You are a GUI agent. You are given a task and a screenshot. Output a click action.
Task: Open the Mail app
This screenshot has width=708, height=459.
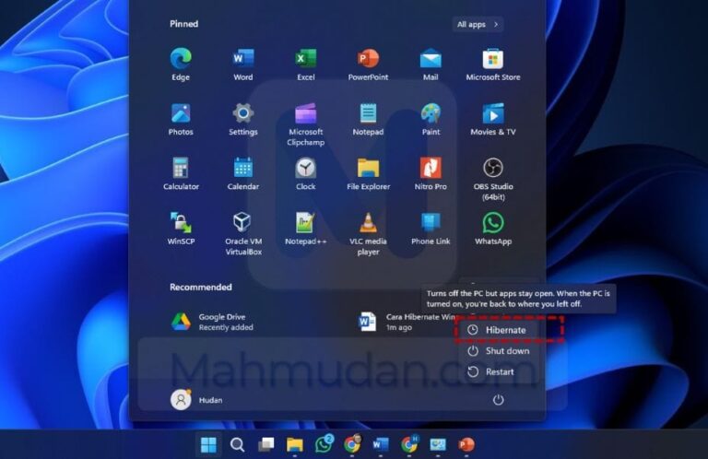point(431,64)
